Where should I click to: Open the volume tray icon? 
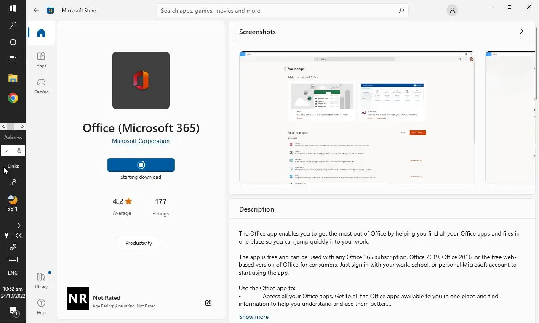pyautogui.click(x=19, y=236)
